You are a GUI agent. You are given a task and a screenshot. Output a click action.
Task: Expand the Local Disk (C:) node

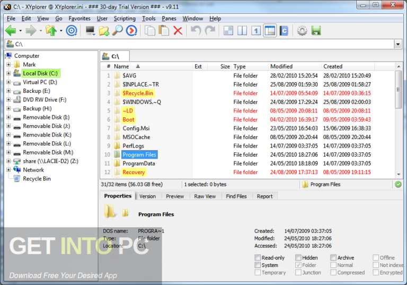(x=8, y=73)
